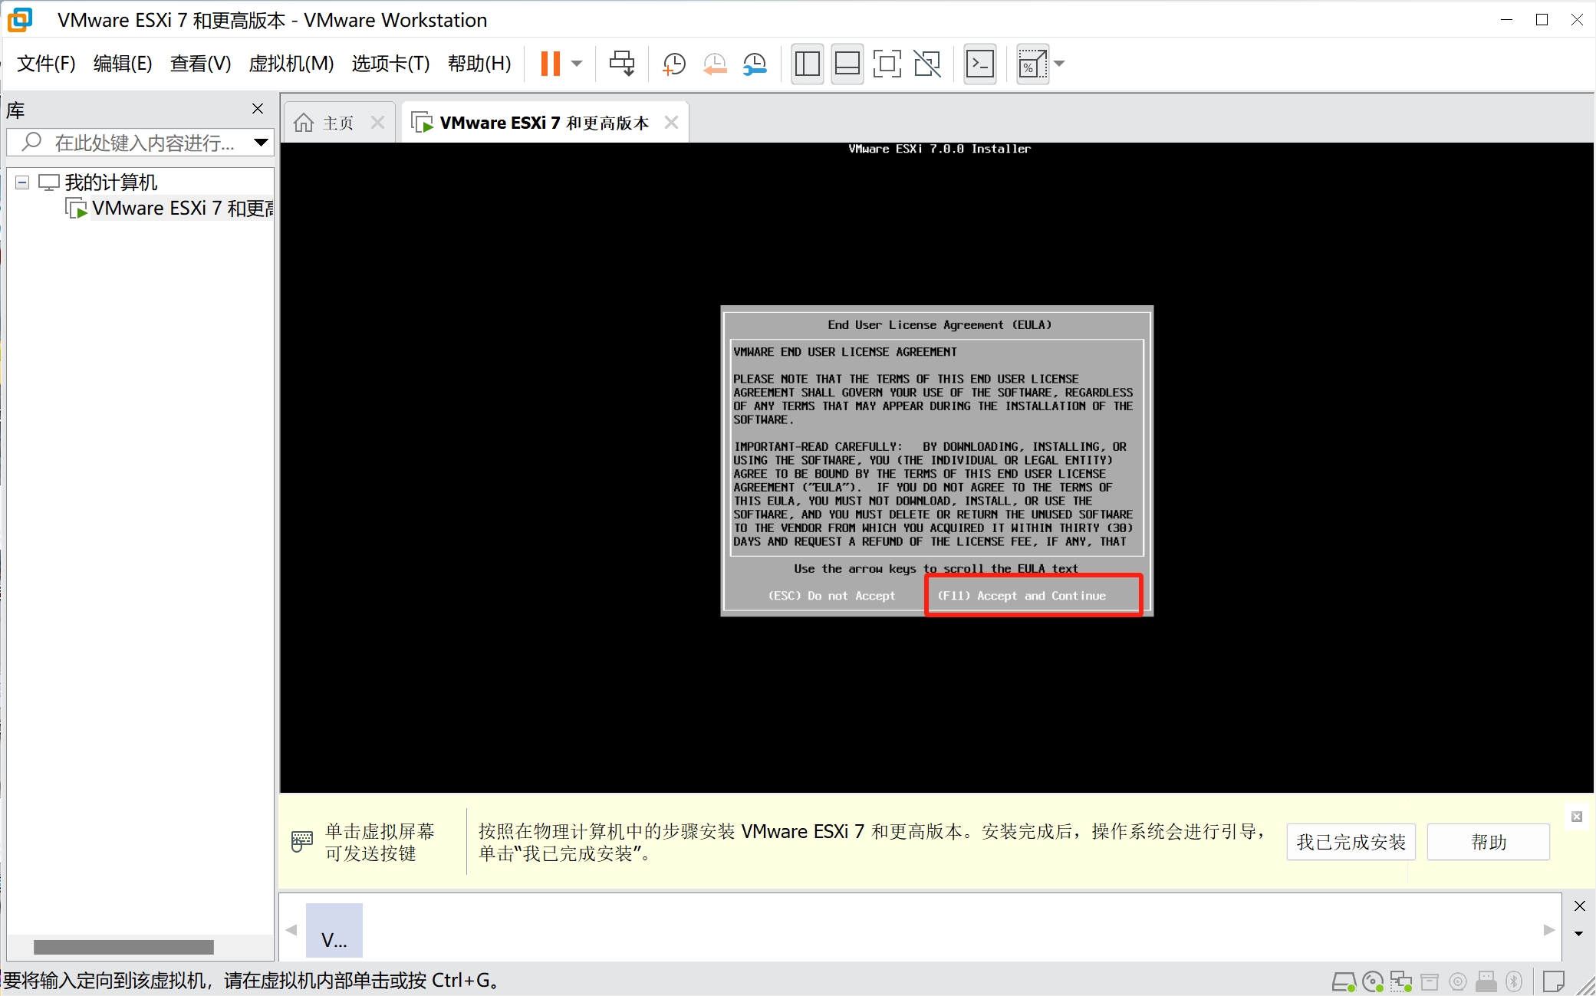Send Ctrl+Alt+Del toolbar icon

[x=622, y=64]
